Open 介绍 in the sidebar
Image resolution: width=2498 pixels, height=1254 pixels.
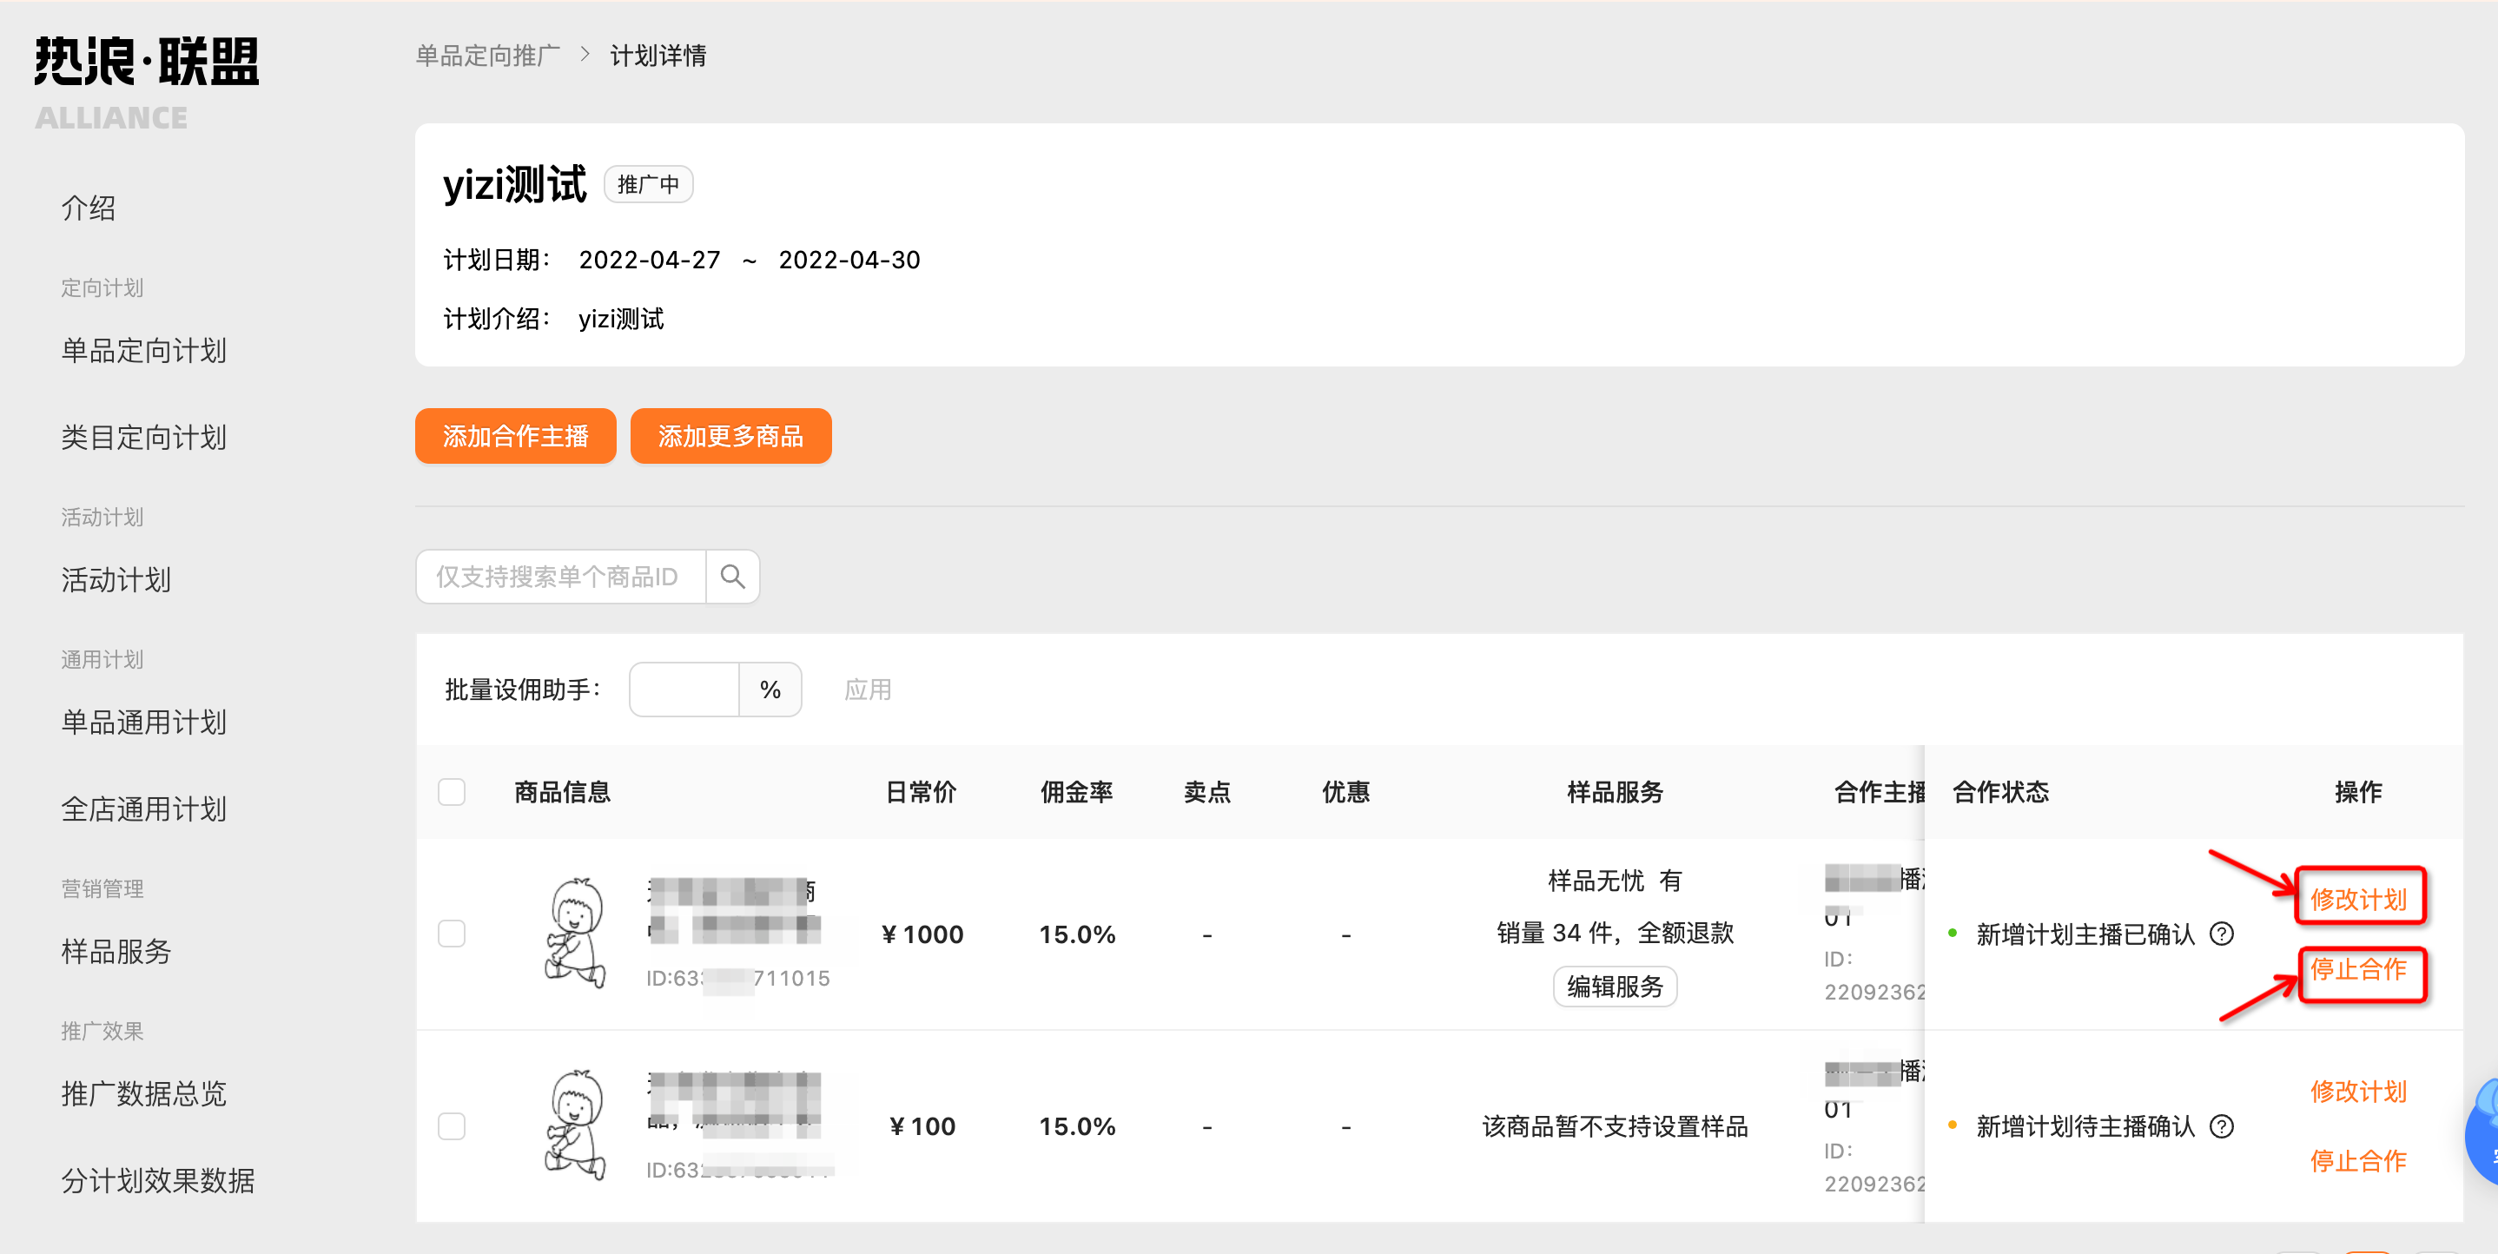[x=89, y=208]
